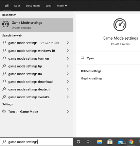The width and height of the screenshot is (140, 146).
Task: Click Open in the preview pane
Action: [90, 58]
